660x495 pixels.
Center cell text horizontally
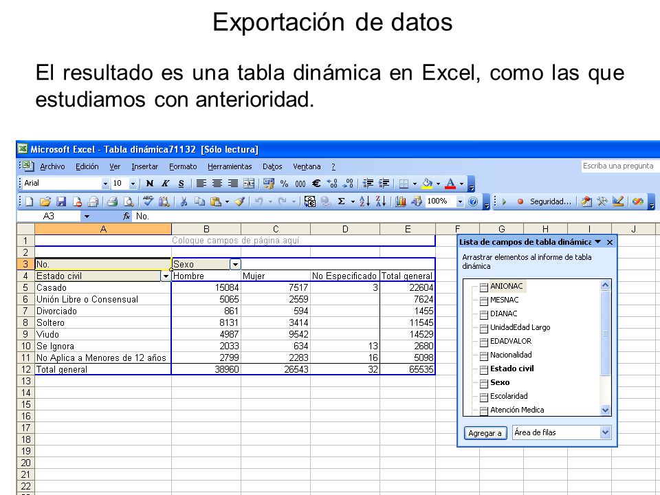click(217, 184)
